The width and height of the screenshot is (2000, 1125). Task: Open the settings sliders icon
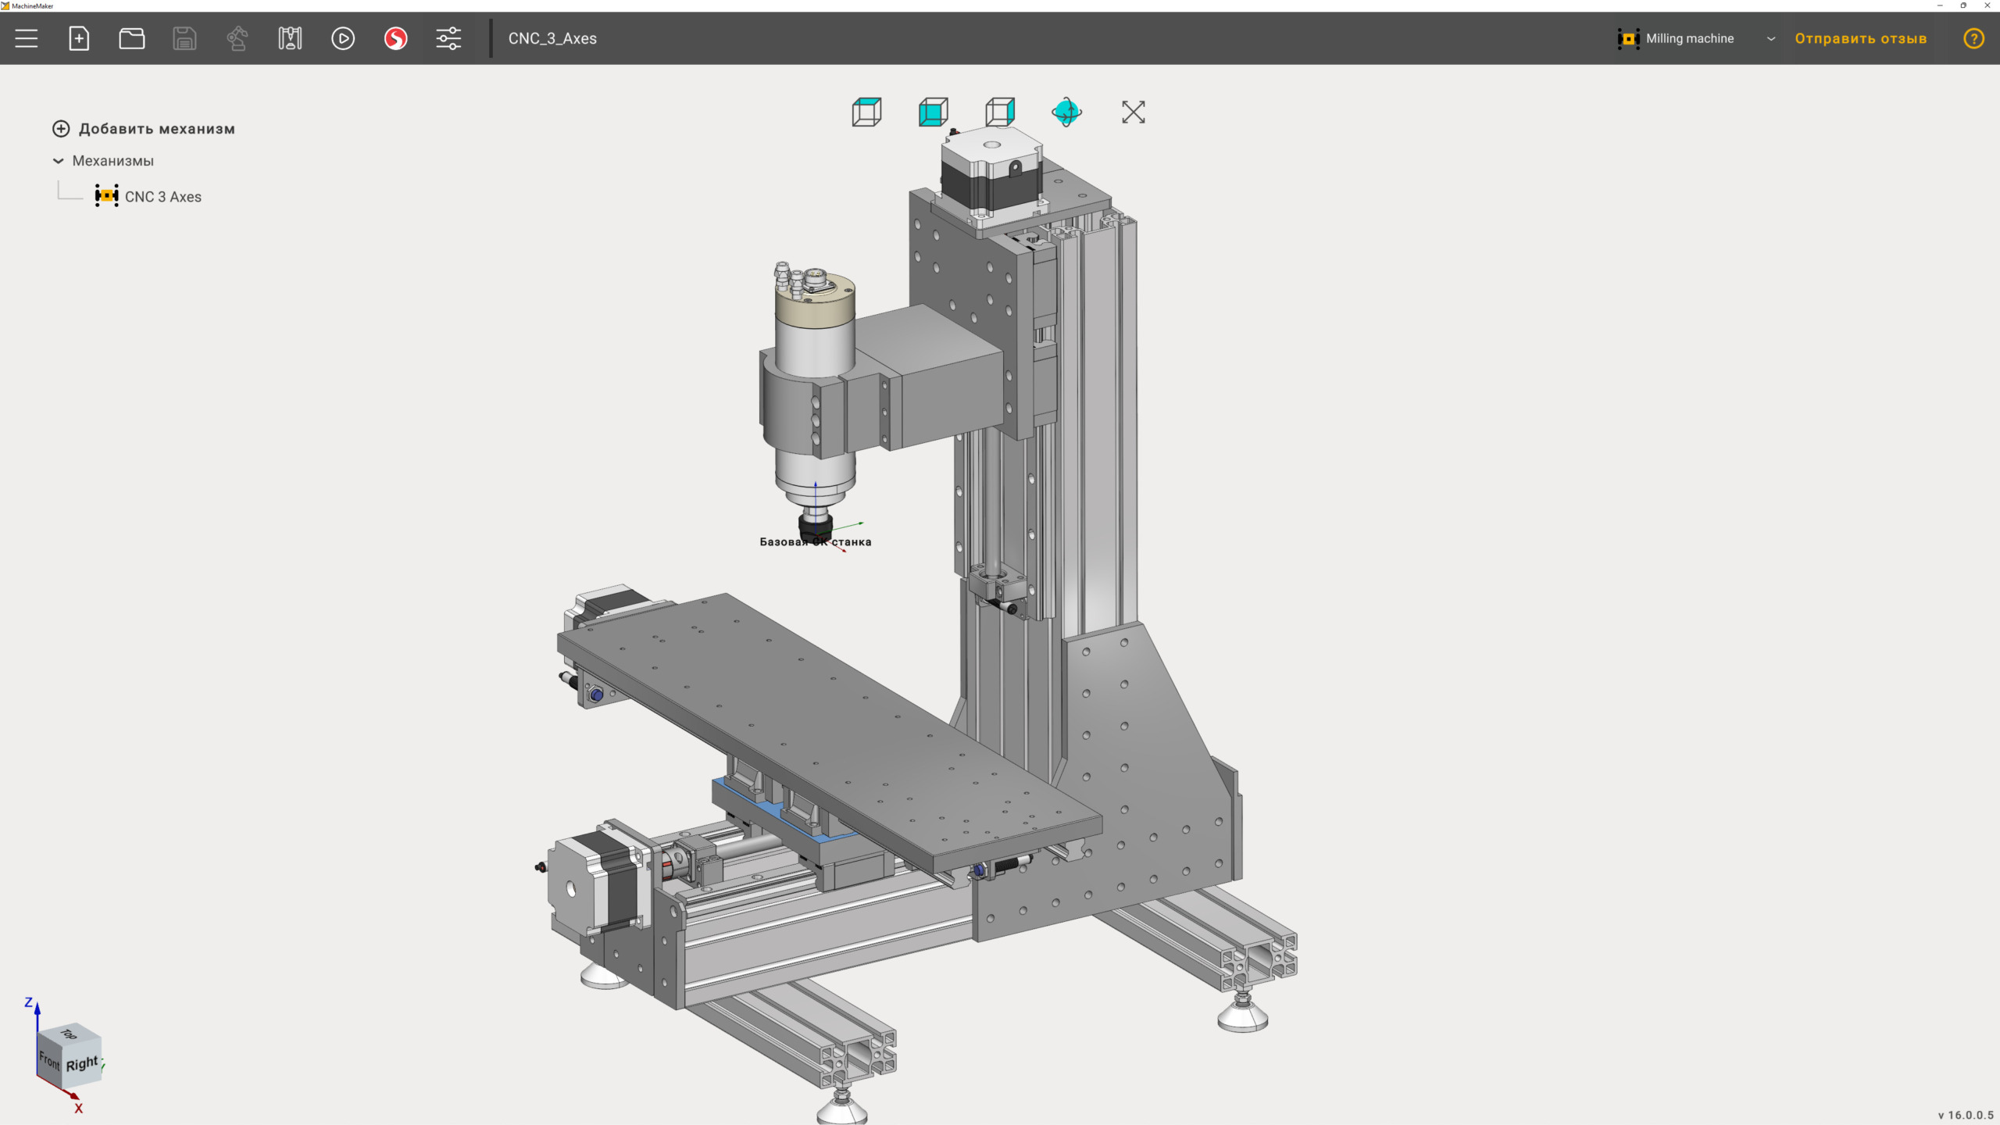pyautogui.click(x=448, y=38)
